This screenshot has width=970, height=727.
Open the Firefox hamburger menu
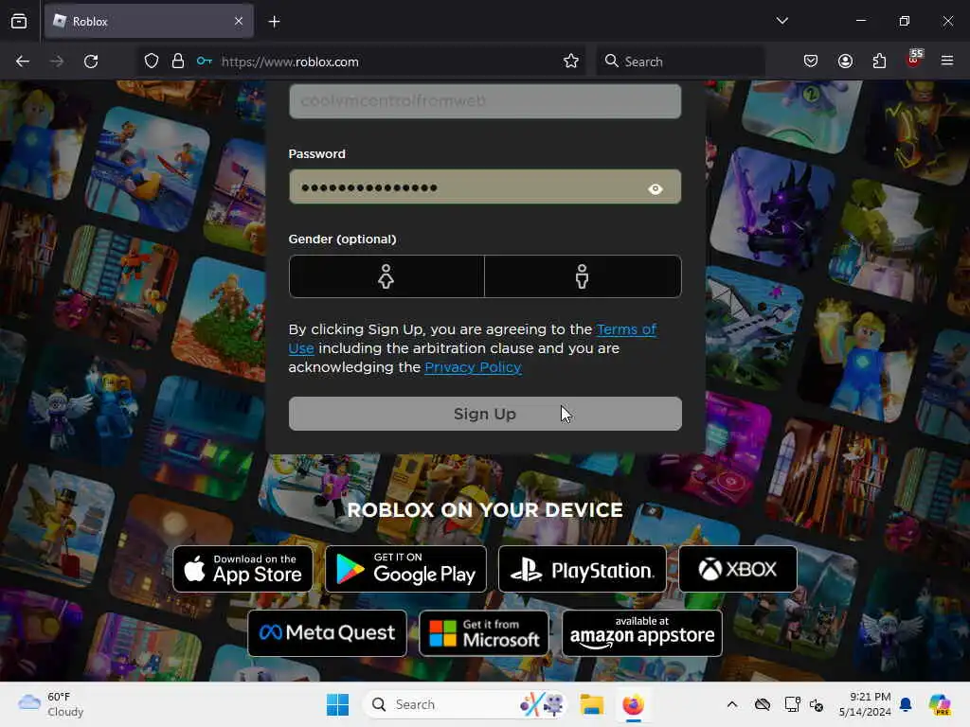pyautogui.click(x=946, y=61)
